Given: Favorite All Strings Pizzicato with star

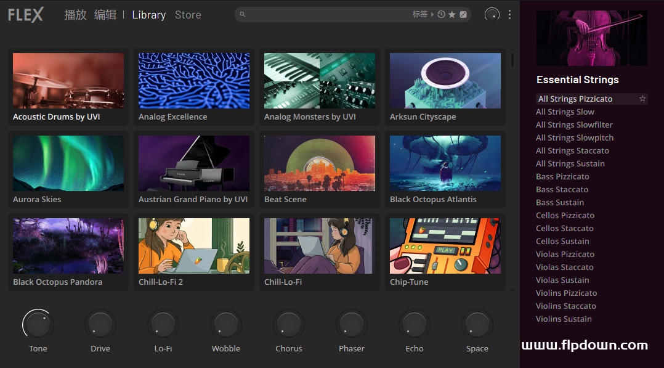Looking at the screenshot, I should click(x=642, y=99).
